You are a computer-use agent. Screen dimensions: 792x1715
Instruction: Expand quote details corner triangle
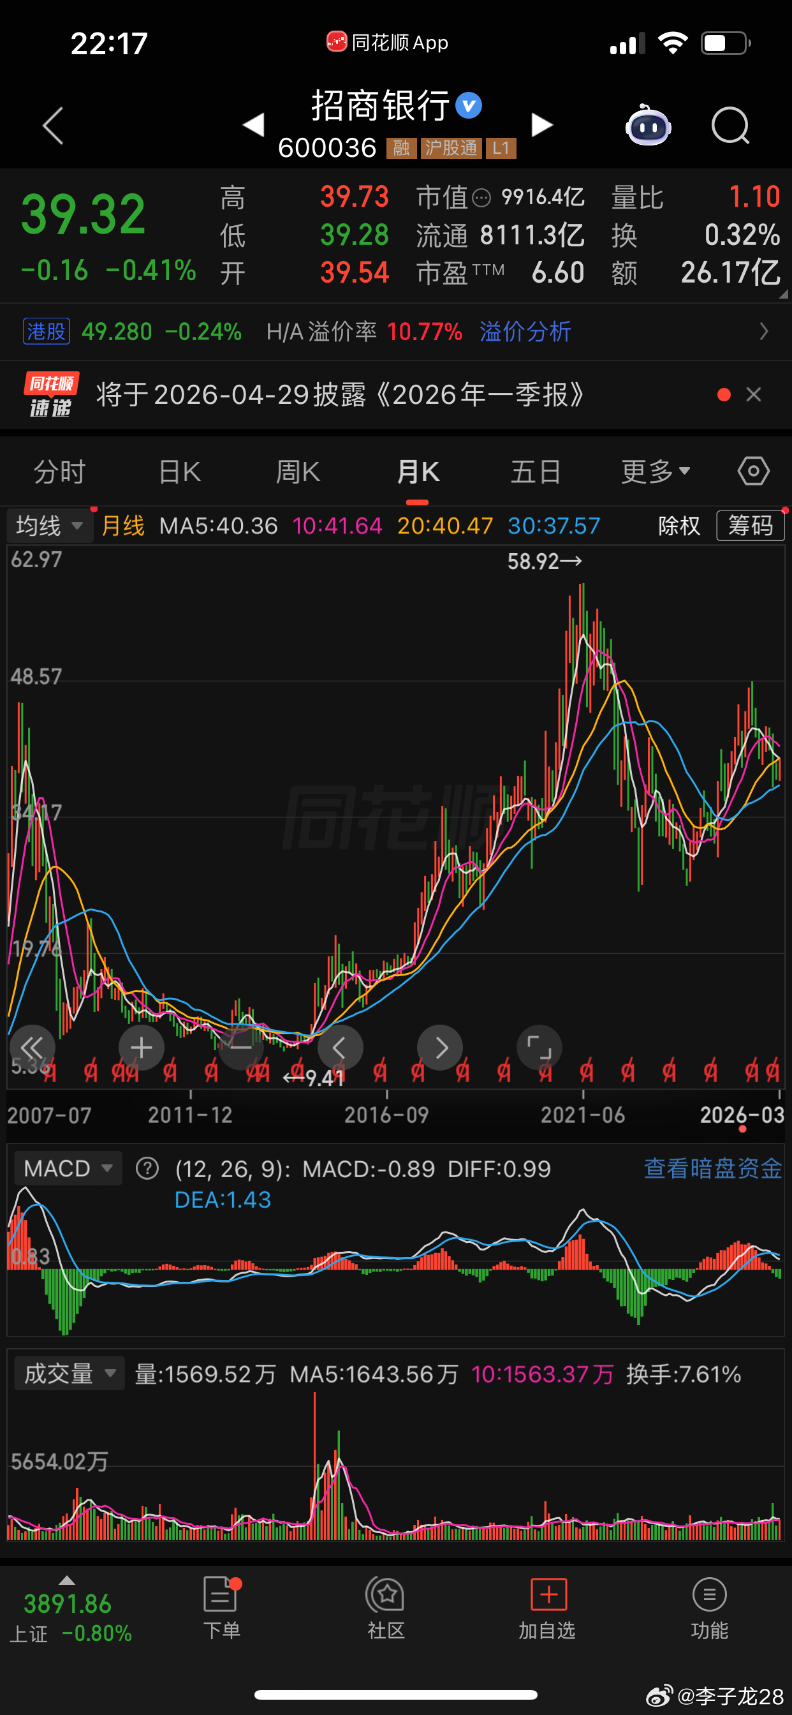point(782,293)
